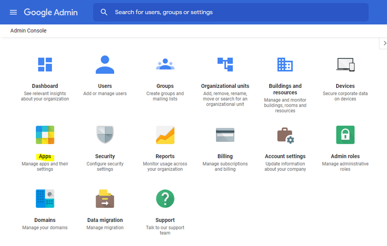The height and width of the screenshot is (246, 387).
Task: Click the Admin Console breadcrumb
Action: (28, 30)
